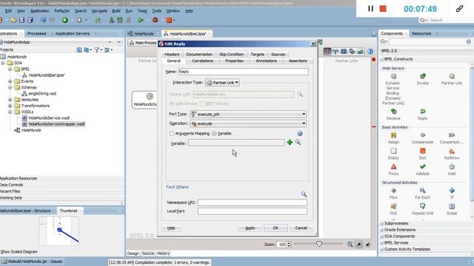This screenshot has height=266, width=474.
Task: Click the OK button in Edit Reply
Action: [276, 228]
